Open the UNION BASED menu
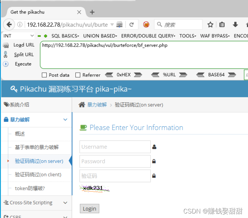 [x=100, y=36]
